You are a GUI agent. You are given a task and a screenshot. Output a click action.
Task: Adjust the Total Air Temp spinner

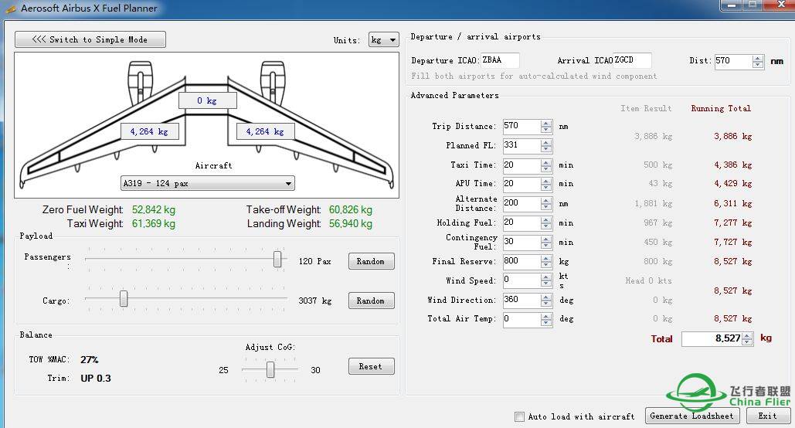546,320
